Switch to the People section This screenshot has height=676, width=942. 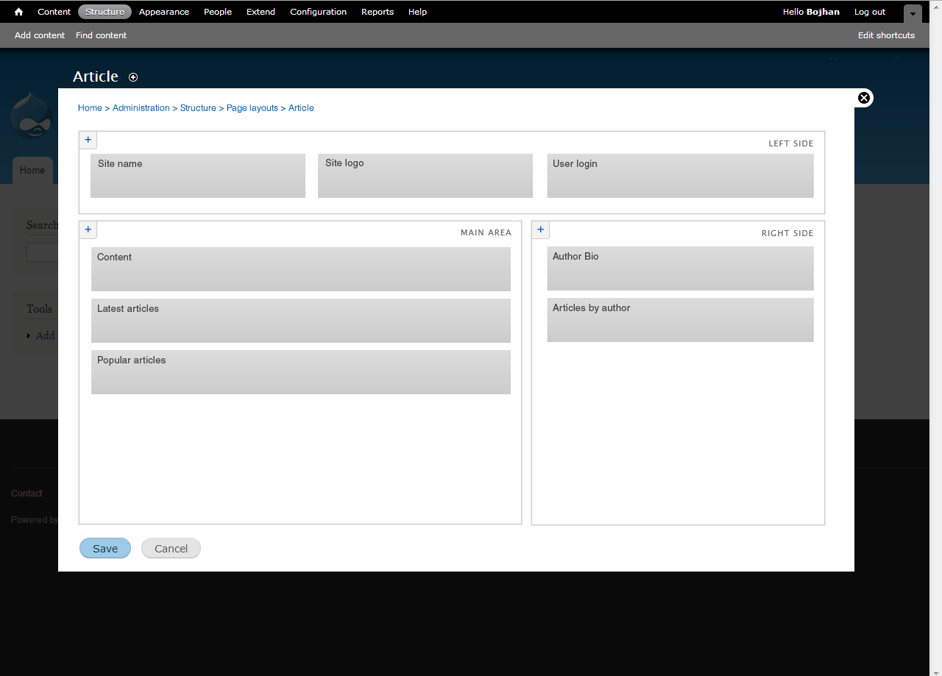pyautogui.click(x=218, y=11)
